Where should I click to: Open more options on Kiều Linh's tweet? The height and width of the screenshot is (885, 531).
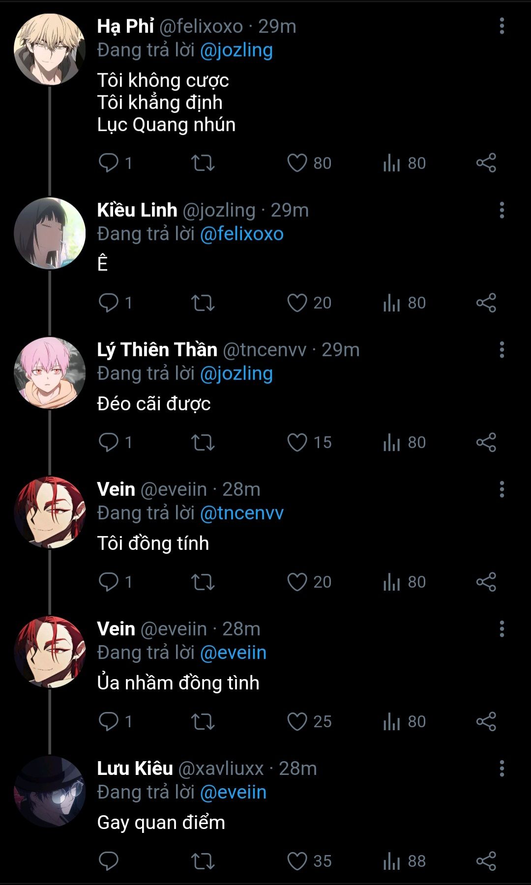pos(501,210)
